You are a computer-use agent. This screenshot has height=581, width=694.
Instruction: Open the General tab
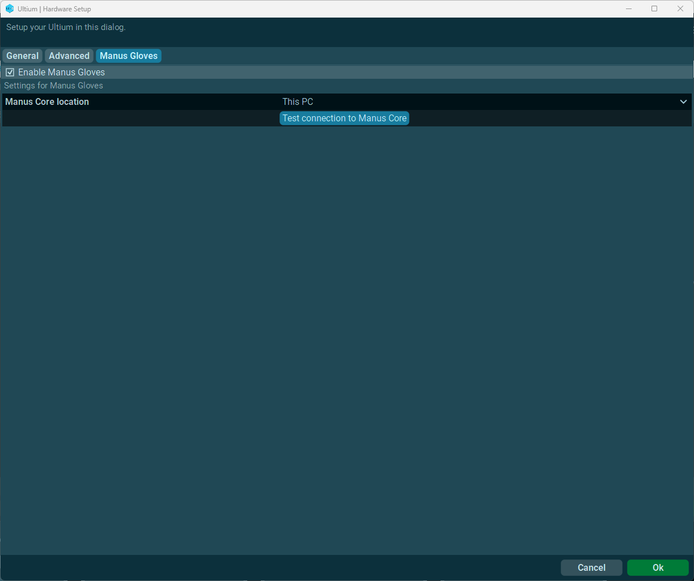(x=23, y=56)
